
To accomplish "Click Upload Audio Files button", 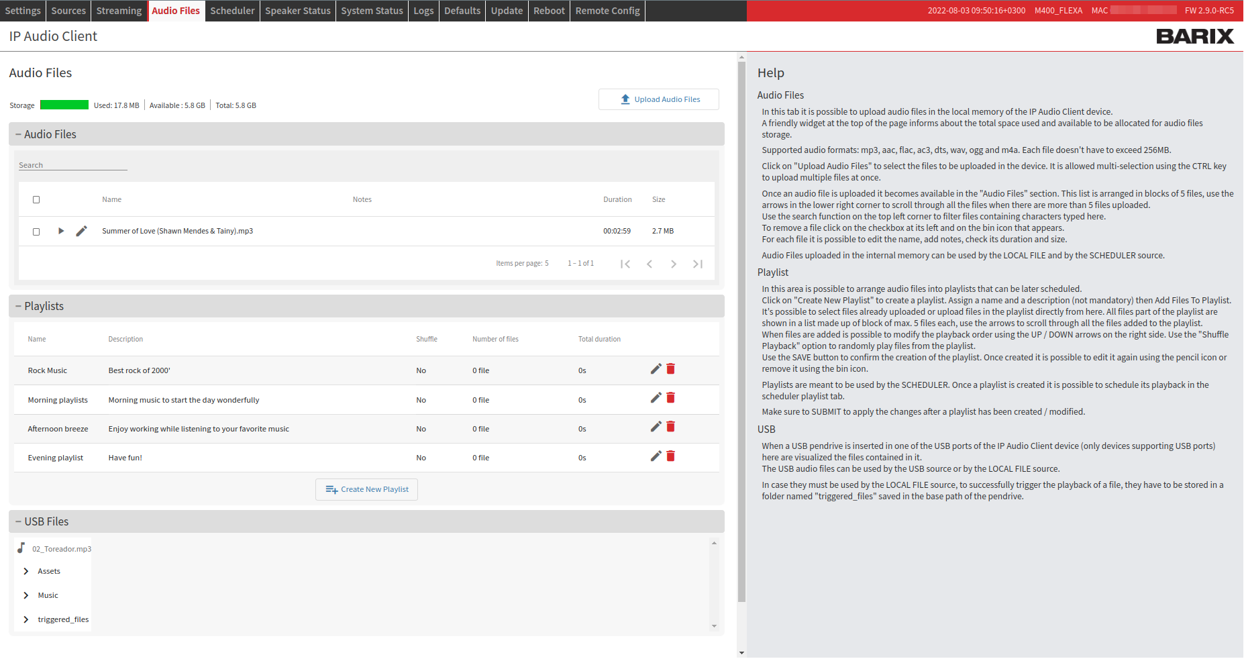I will point(658,99).
